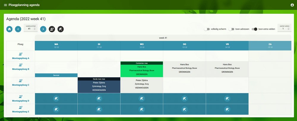Select the ZA 15-10 day column header
This screenshot has height=121, width=297.
click(270, 45)
